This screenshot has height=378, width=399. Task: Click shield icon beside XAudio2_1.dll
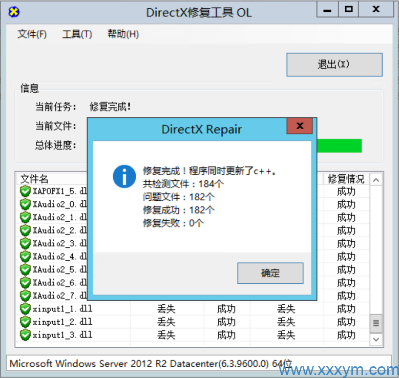(x=25, y=217)
